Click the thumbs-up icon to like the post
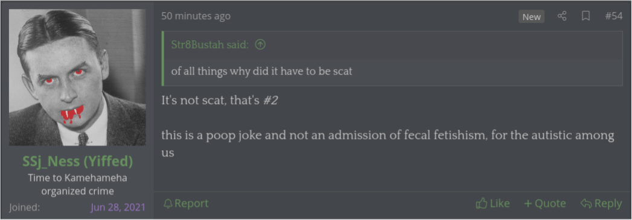Image resolution: width=632 pixels, height=220 pixels. click(481, 204)
